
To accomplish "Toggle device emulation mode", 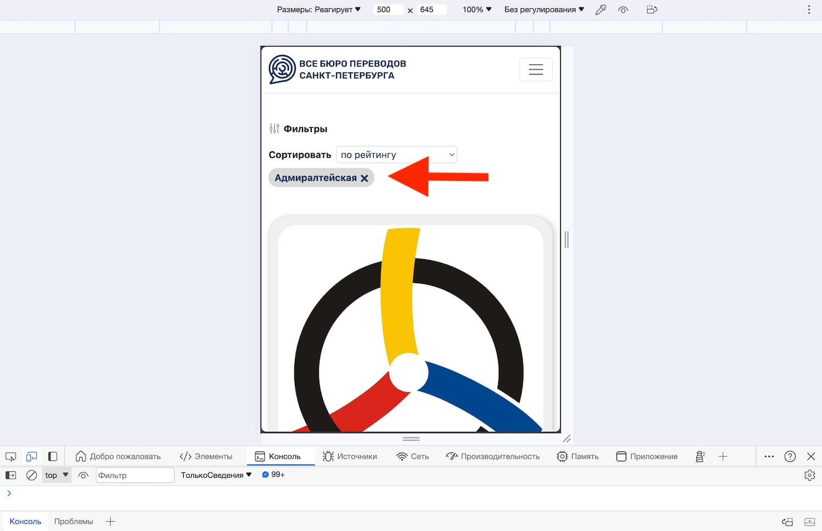I will coord(32,456).
